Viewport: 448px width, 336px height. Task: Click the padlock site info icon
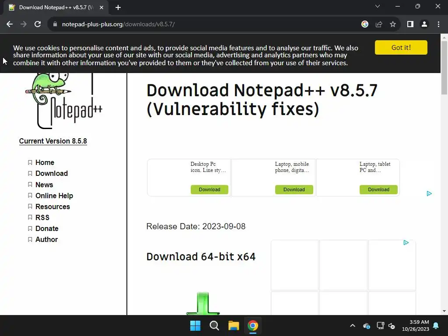[55, 24]
